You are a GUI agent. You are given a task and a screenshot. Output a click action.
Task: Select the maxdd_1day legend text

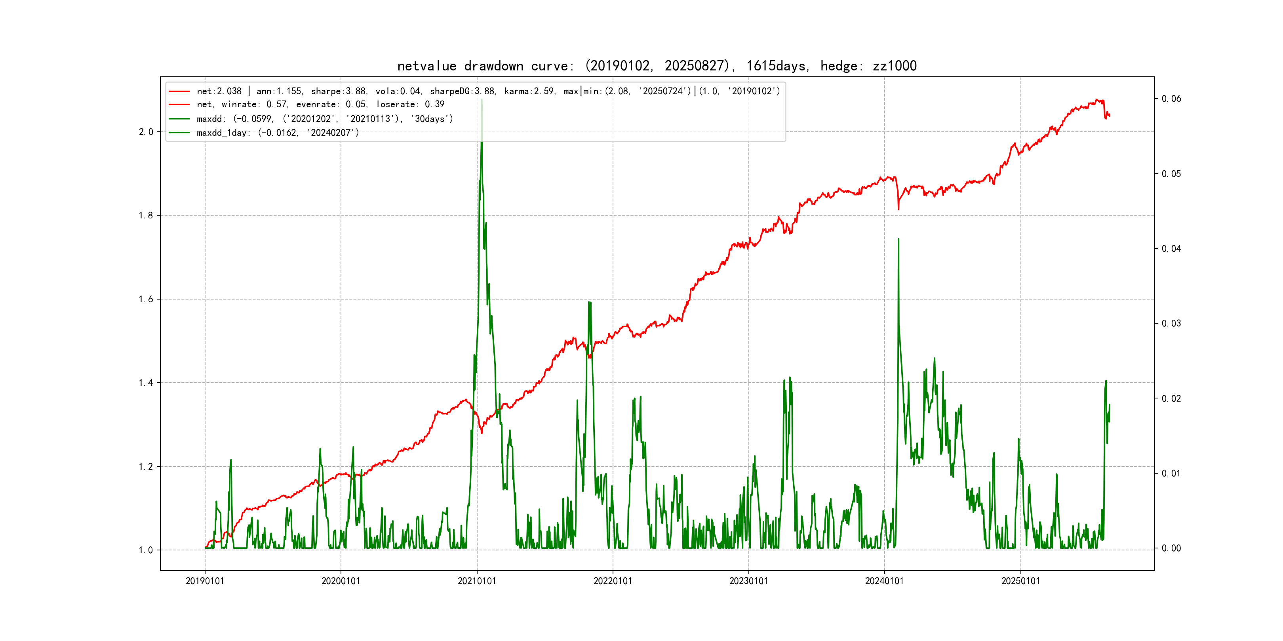[x=278, y=133]
